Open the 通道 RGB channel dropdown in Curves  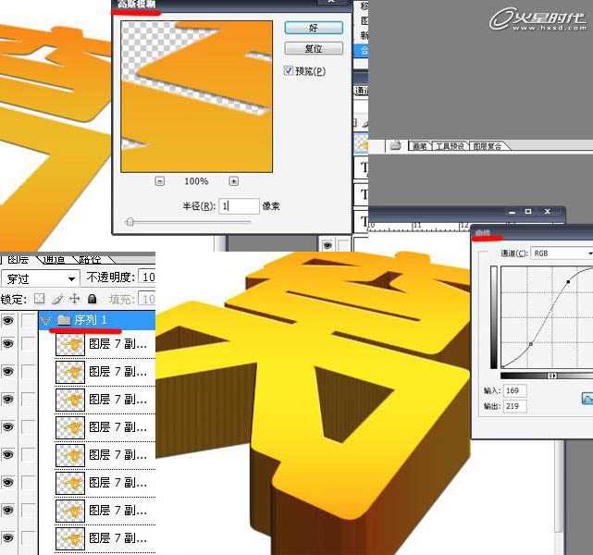pos(561,253)
